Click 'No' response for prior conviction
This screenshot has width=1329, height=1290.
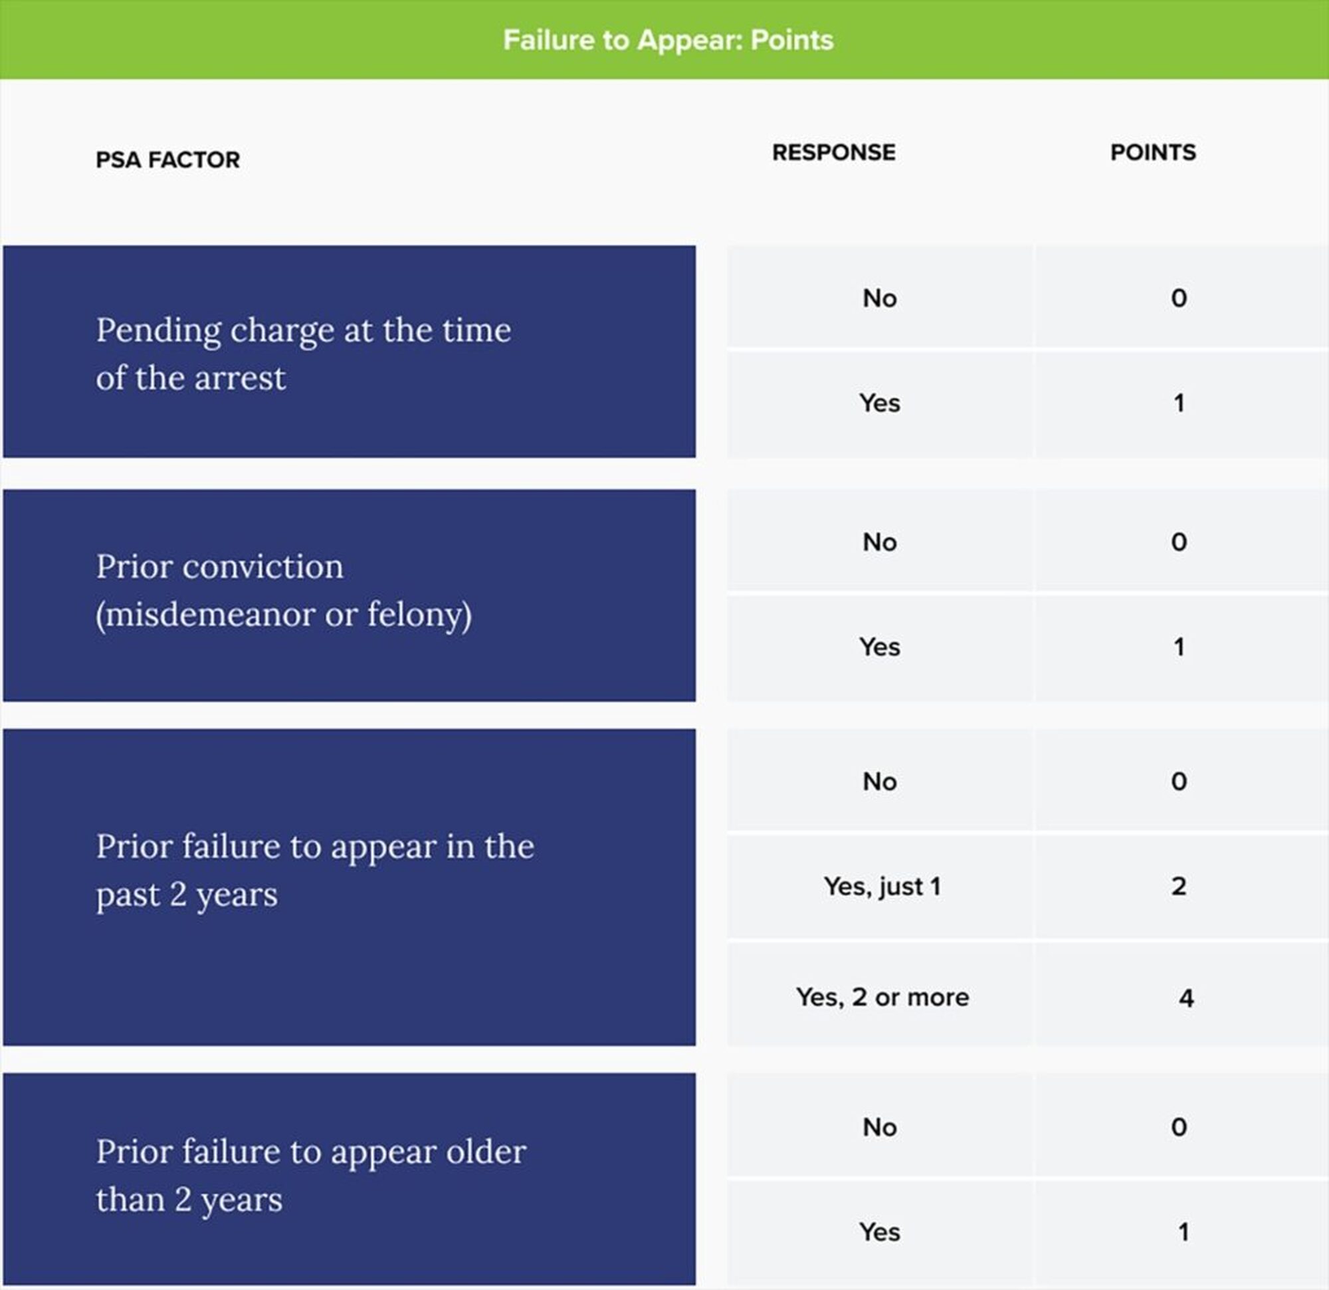[879, 542]
